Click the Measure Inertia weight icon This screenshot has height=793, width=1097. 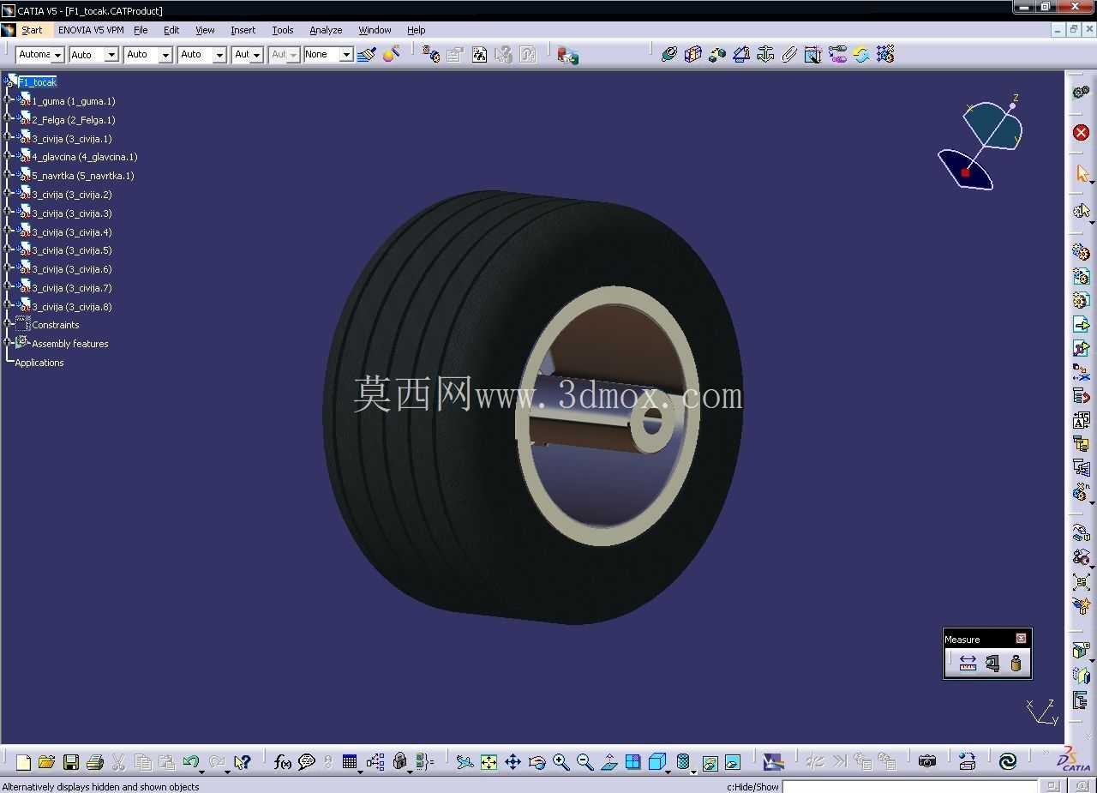[1016, 664]
